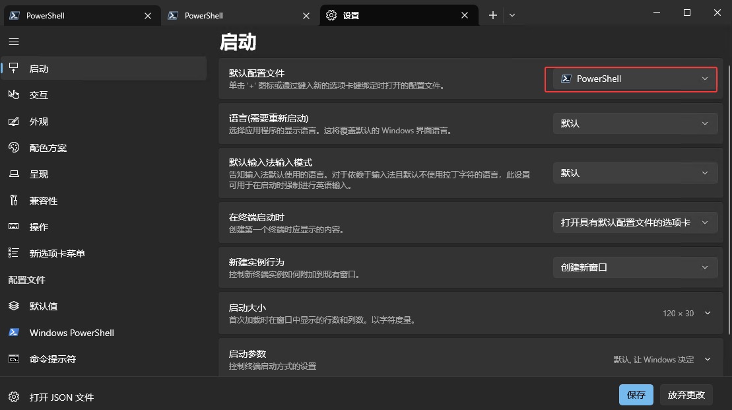Viewport: 732px width, 410px height.
Task: Select the Windows PowerShell profile in sidebar
Action: pyautogui.click(x=71, y=333)
